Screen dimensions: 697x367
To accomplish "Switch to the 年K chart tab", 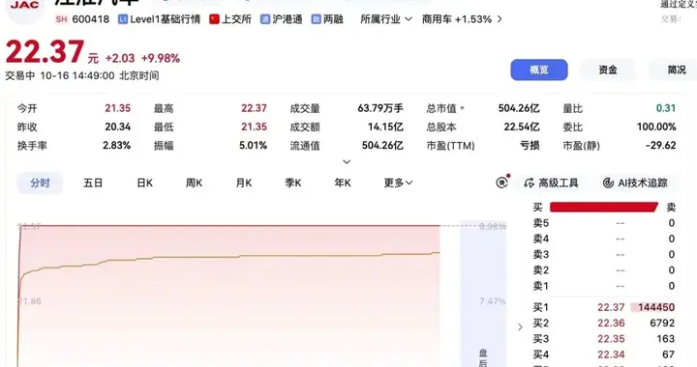I will click(343, 183).
